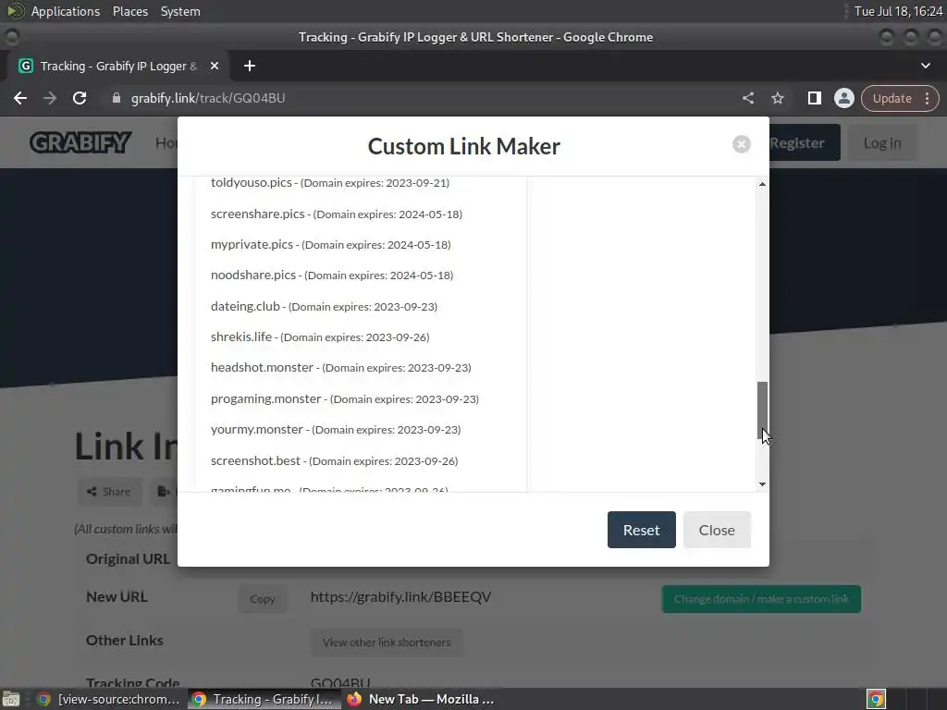Select the noodshare.pics domain
This screenshot has width=947, height=710.
point(332,275)
